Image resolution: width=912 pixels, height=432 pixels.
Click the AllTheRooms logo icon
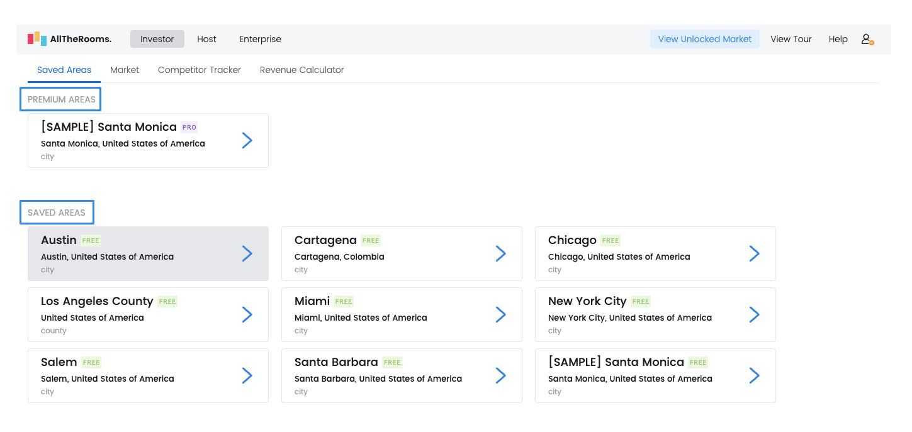click(37, 39)
